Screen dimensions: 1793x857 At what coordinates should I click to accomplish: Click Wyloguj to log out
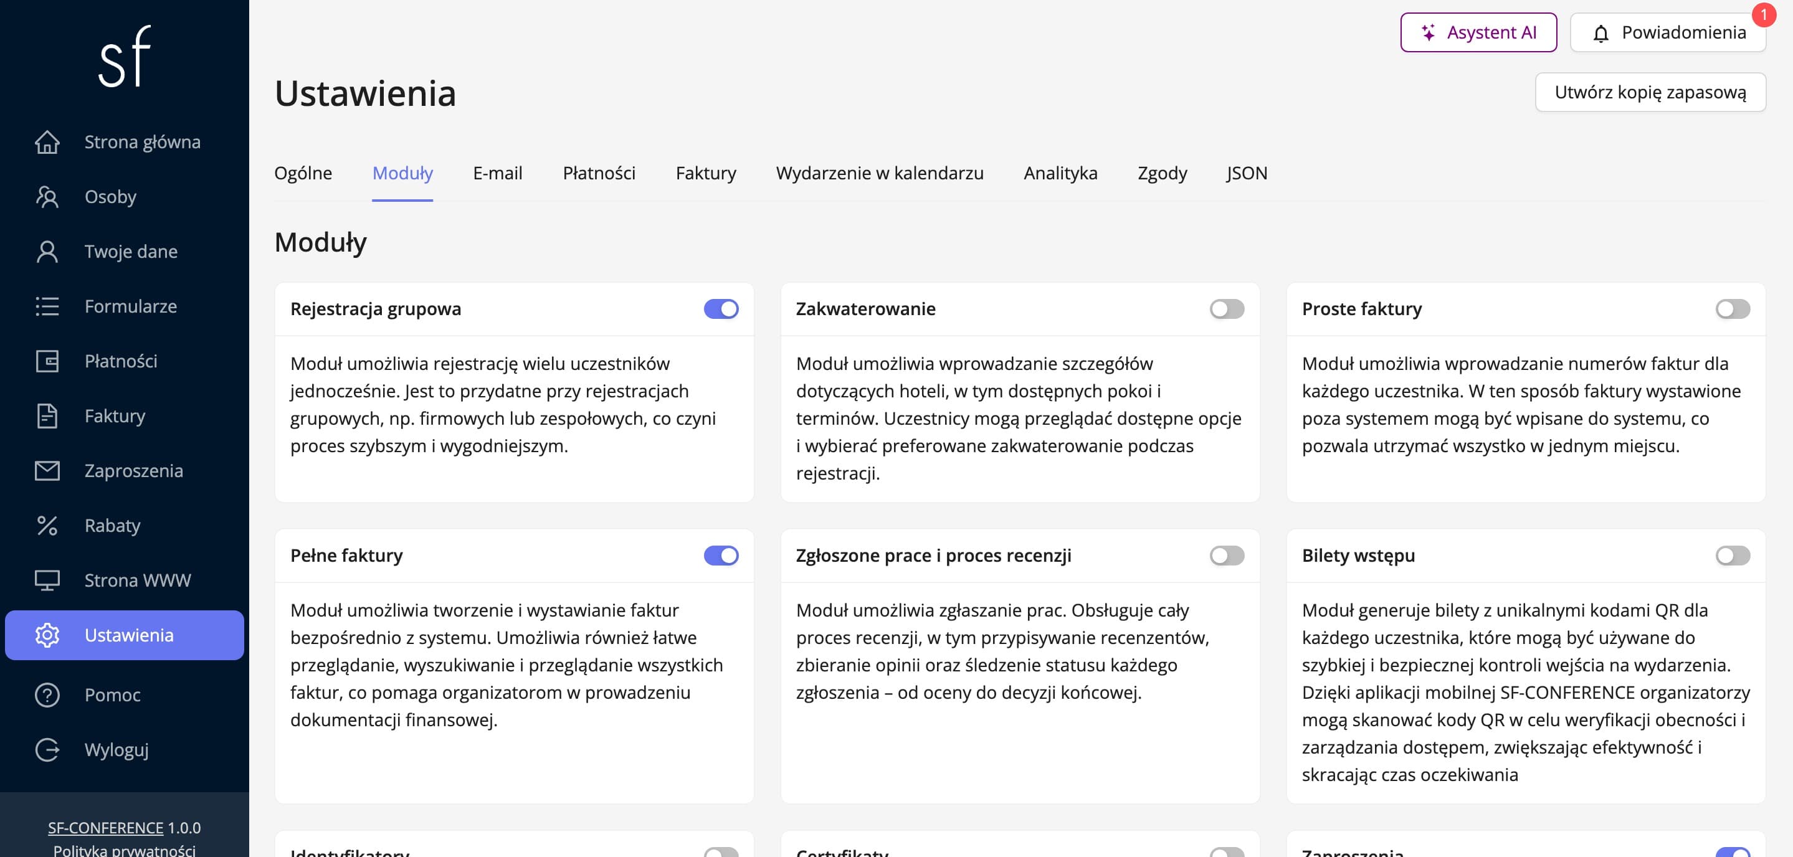[x=125, y=750]
